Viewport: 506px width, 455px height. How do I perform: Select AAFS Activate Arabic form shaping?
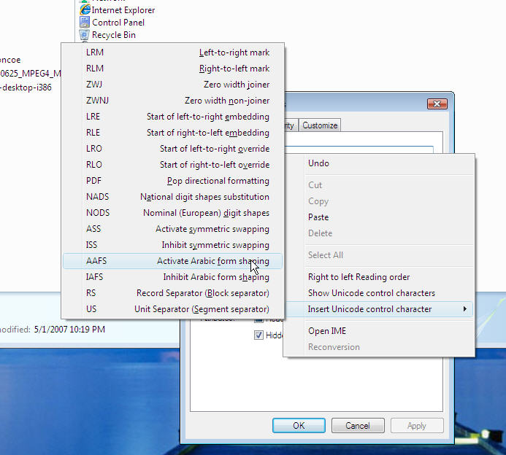click(x=172, y=261)
